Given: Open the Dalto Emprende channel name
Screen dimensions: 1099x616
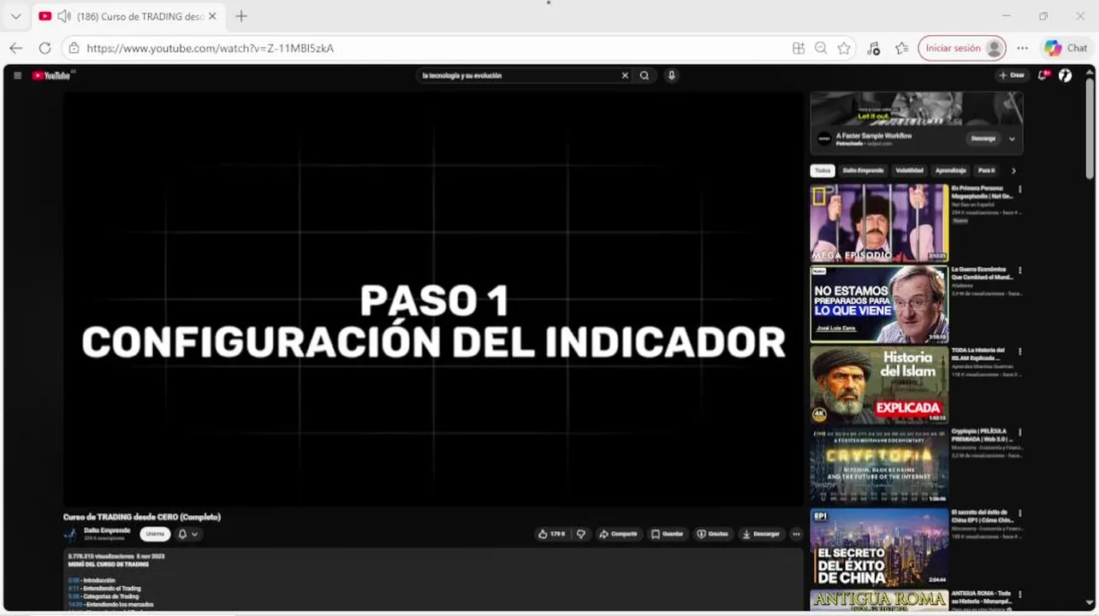Looking at the screenshot, I should 107,530.
